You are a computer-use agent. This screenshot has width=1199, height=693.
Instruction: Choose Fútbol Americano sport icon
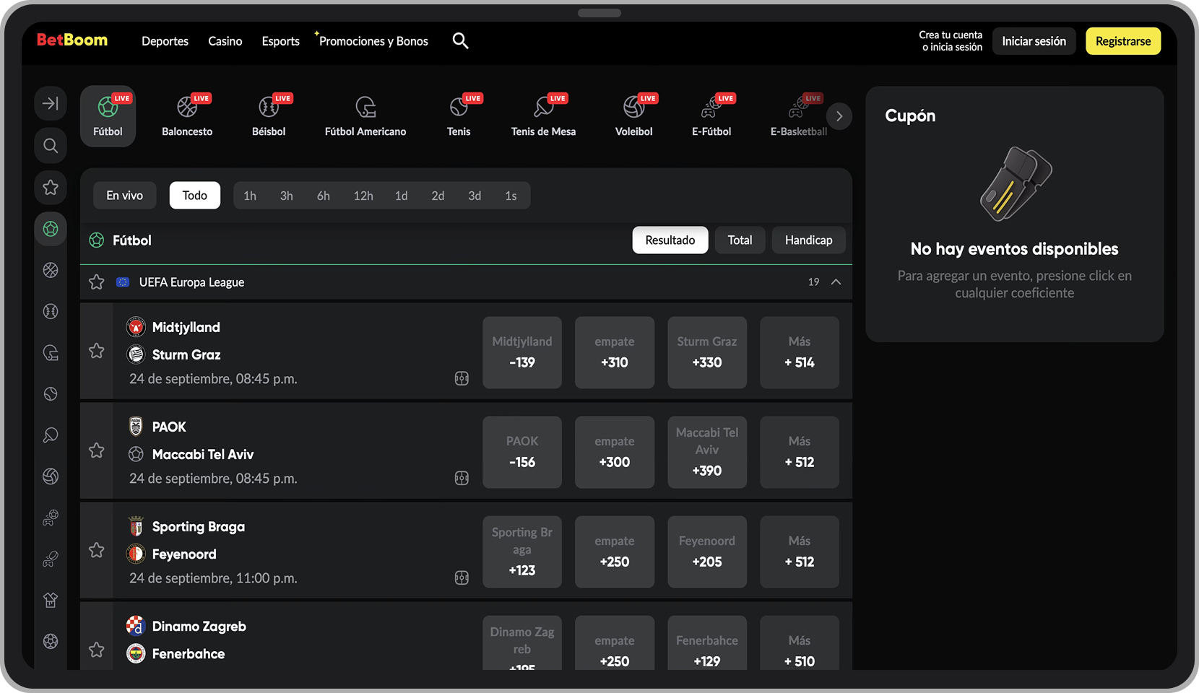tap(365, 116)
